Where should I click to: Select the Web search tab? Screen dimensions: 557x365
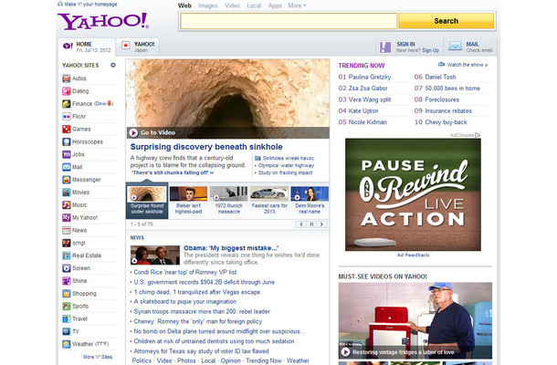184,5
